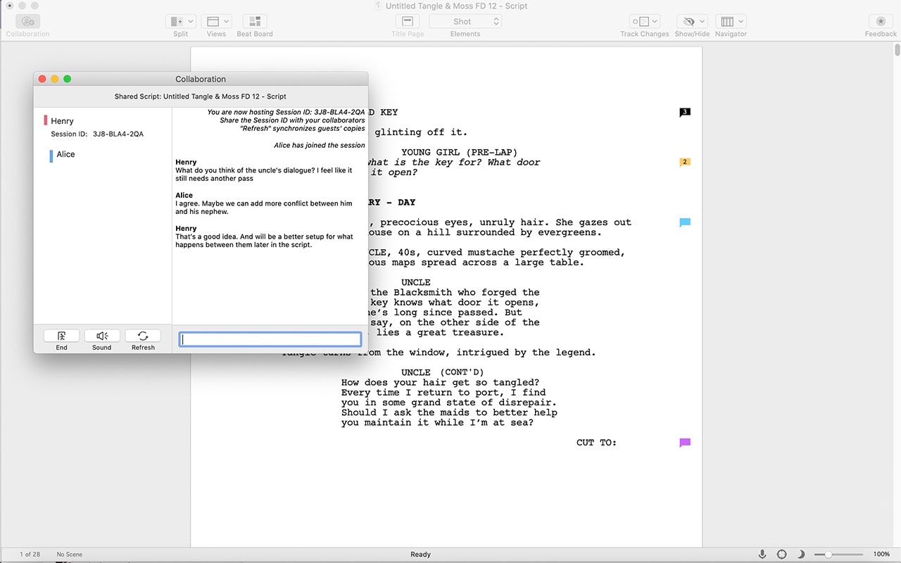Open the Feedback panel

point(881,22)
